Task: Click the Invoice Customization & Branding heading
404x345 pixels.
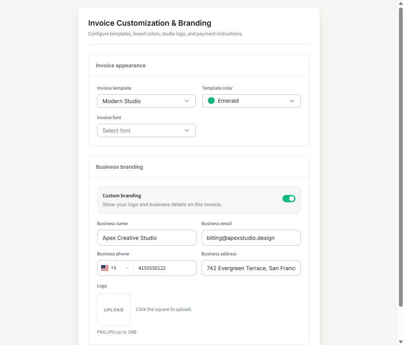Action: coord(150,23)
